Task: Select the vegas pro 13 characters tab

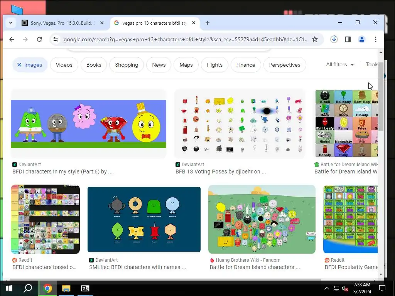Action: tap(155, 23)
